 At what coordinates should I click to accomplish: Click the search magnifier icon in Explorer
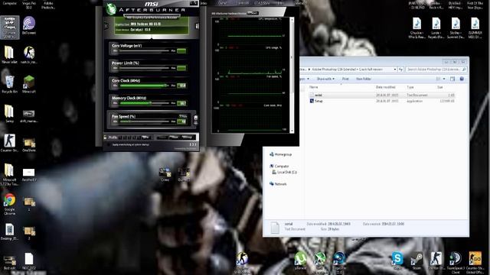pos(464,70)
